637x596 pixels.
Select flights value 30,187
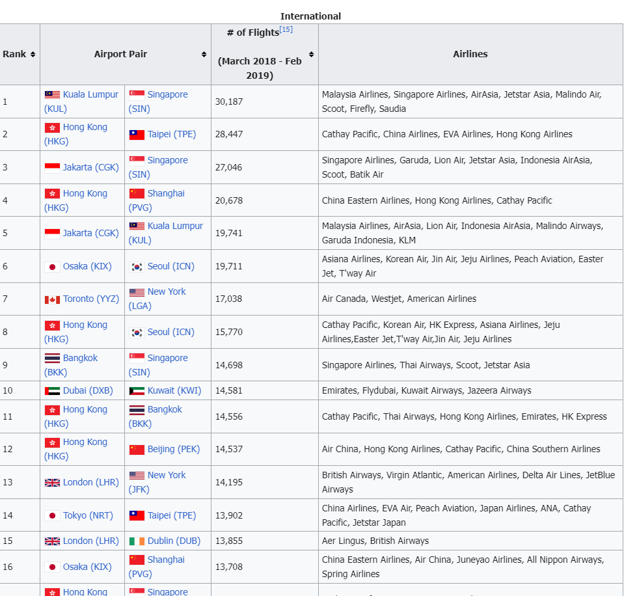click(x=229, y=102)
